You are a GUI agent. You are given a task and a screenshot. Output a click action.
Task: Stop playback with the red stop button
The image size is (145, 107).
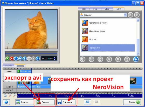click(12, 58)
